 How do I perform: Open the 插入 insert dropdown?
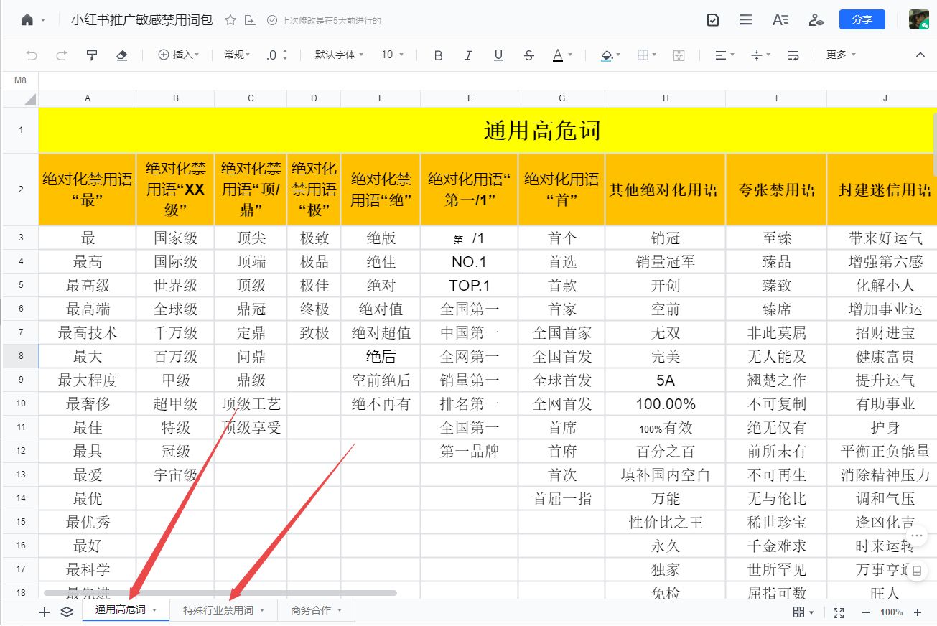point(178,54)
